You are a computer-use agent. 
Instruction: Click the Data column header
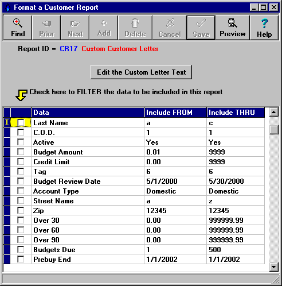88,113
